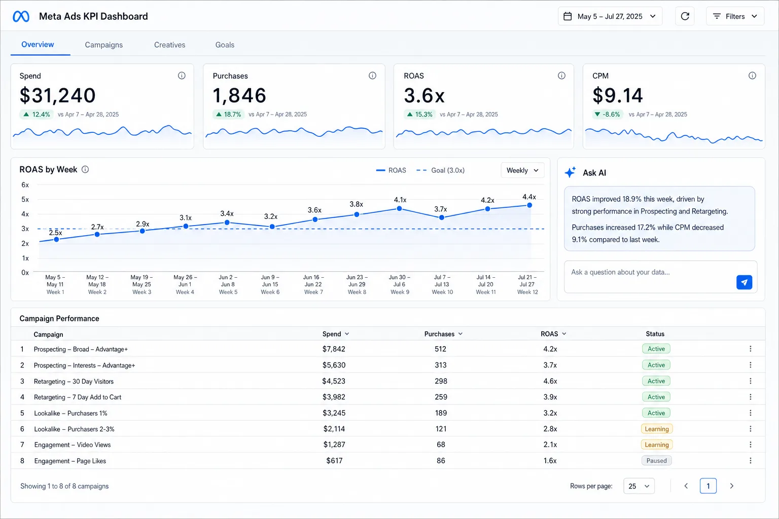779x519 pixels.
Task: Click Week 1 data point labeled 2.5x
Action: [x=56, y=239]
